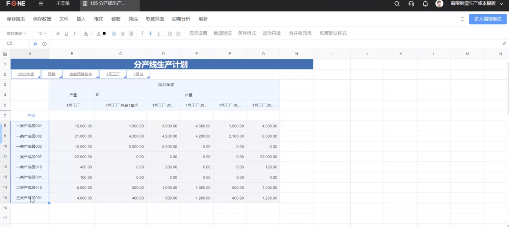Open the 文件 menu

tap(64, 19)
